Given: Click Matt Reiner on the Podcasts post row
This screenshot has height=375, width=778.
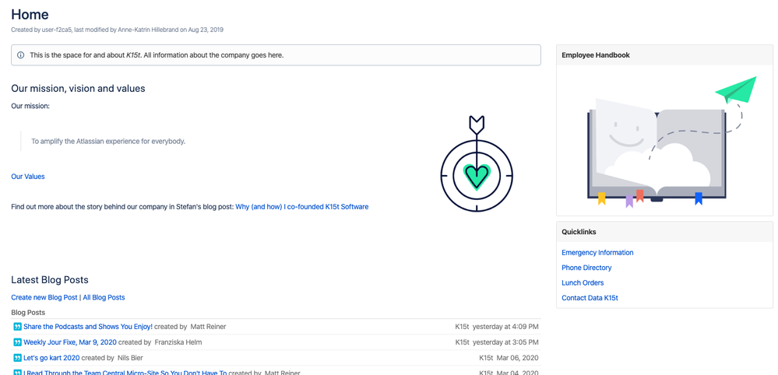Looking at the screenshot, I should [209, 327].
